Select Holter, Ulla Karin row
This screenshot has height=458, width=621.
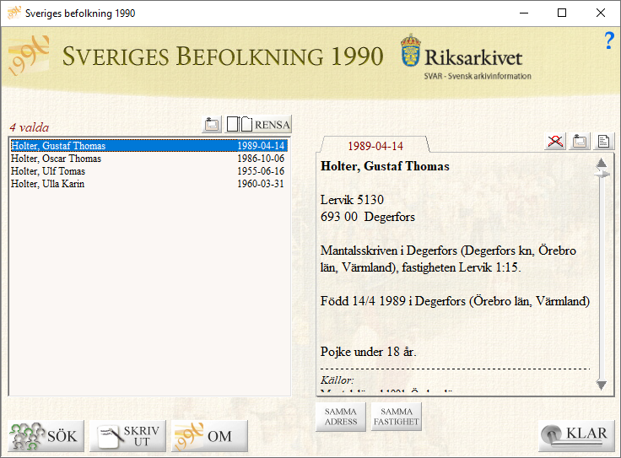click(x=148, y=184)
